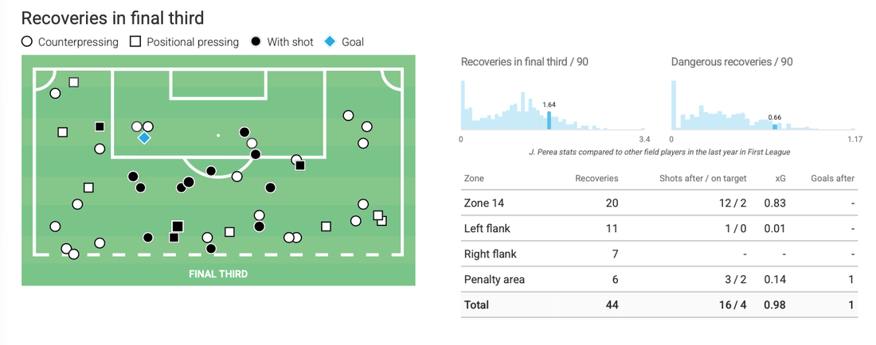The width and height of the screenshot is (876, 345).
Task: Select the Penalty area table row
Action: point(659,279)
